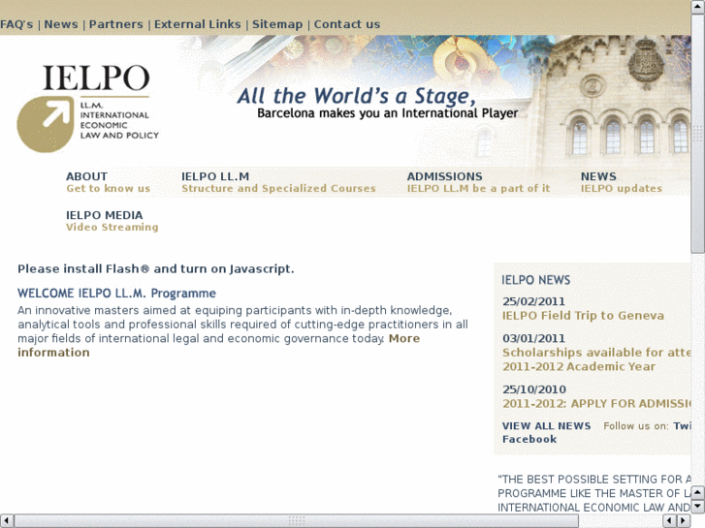705x528 pixels.
Task: Click VIEW ALL NEWS link
Action: (546, 425)
